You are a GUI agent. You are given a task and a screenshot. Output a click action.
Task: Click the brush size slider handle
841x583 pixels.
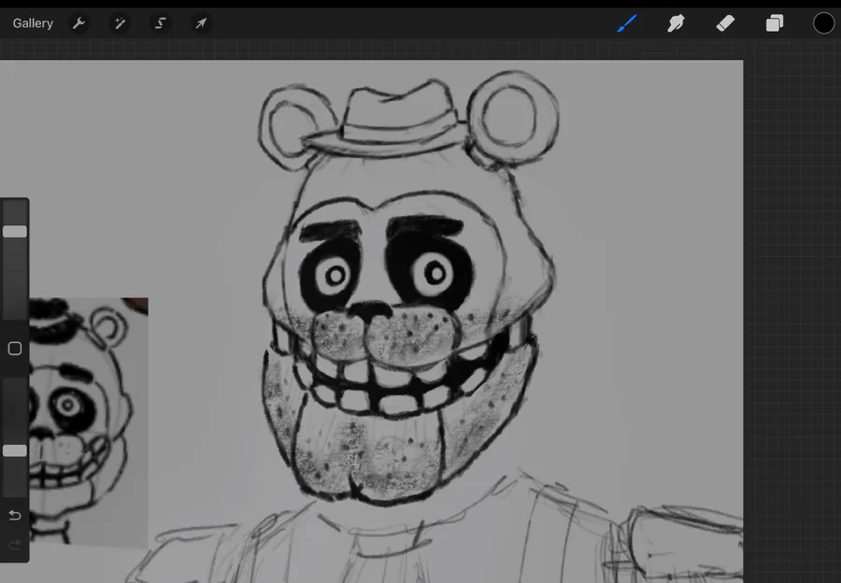tap(14, 232)
